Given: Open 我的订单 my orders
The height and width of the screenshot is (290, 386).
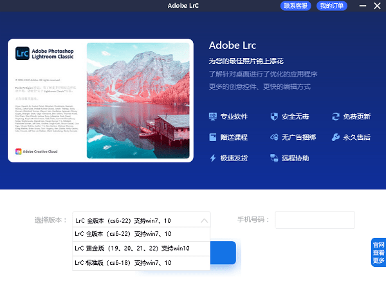Looking at the screenshot, I should tap(333, 6).
